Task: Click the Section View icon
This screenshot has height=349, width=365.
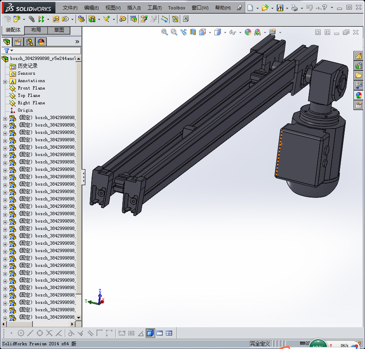Action: coord(193,32)
